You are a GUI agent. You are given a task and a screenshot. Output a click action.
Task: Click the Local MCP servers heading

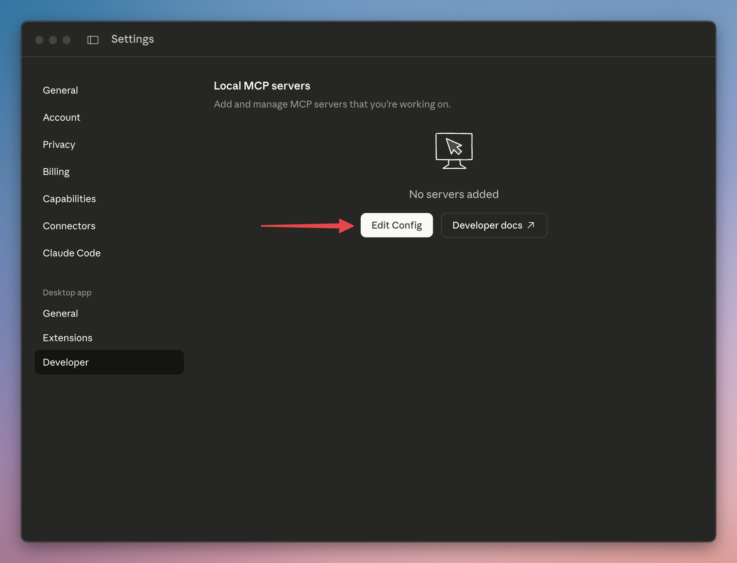pyautogui.click(x=262, y=86)
